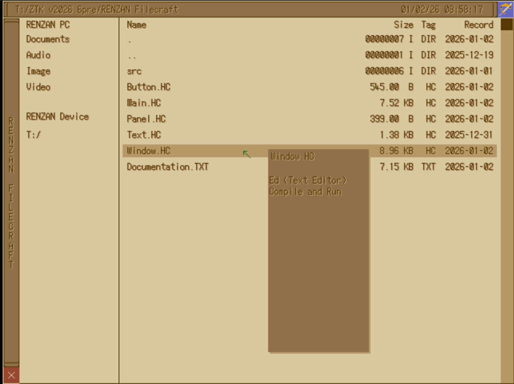This screenshot has height=384, width=514.
Task: Open the Video folder in the sidebar
Action: click(38, 87)
